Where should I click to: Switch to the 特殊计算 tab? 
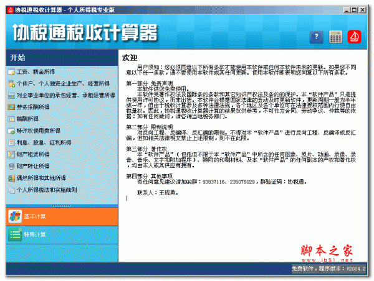[62, 234]
